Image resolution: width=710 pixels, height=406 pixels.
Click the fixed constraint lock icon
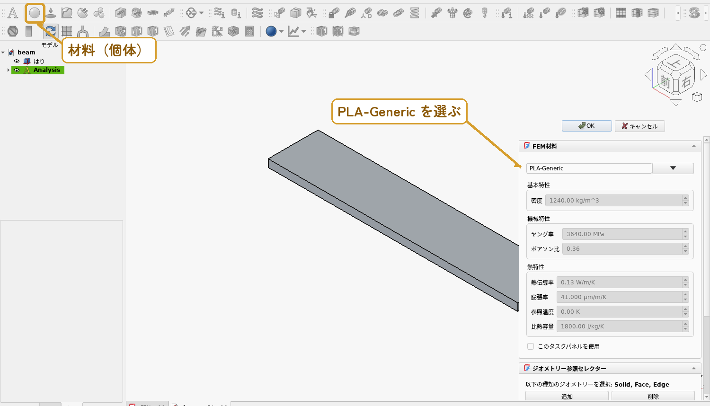(334, 13)
